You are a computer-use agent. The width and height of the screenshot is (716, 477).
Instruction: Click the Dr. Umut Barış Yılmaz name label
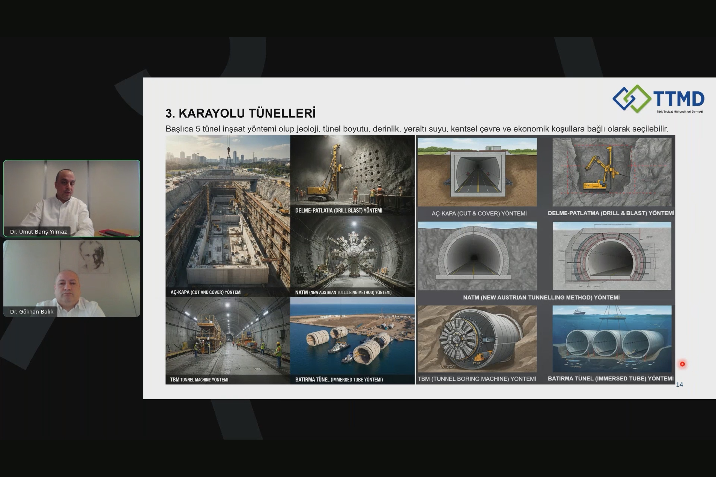coord(38,232)
